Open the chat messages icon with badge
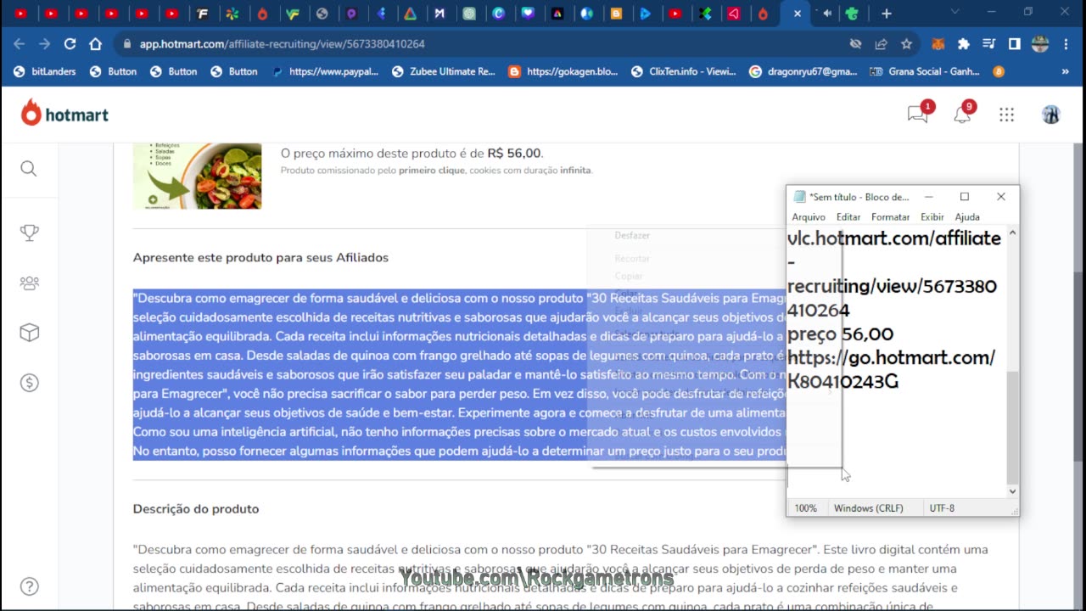1086x611 pixels. coord(917,115)
